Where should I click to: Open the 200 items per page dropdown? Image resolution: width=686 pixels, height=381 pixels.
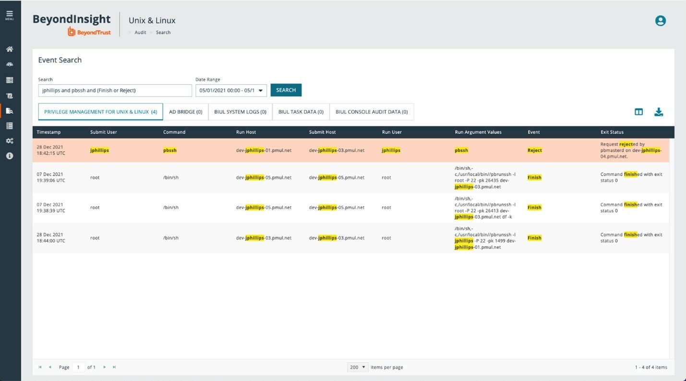[x=358, y=367]
